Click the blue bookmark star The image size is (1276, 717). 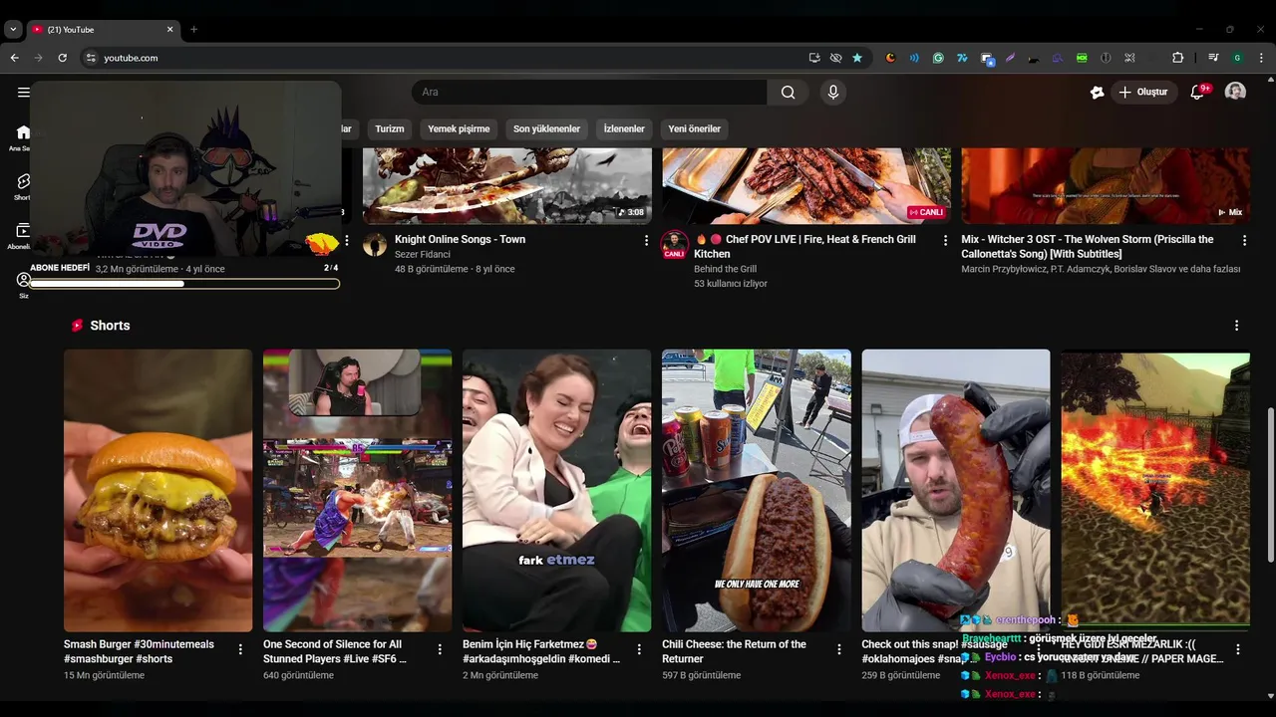tap(857, 58)
